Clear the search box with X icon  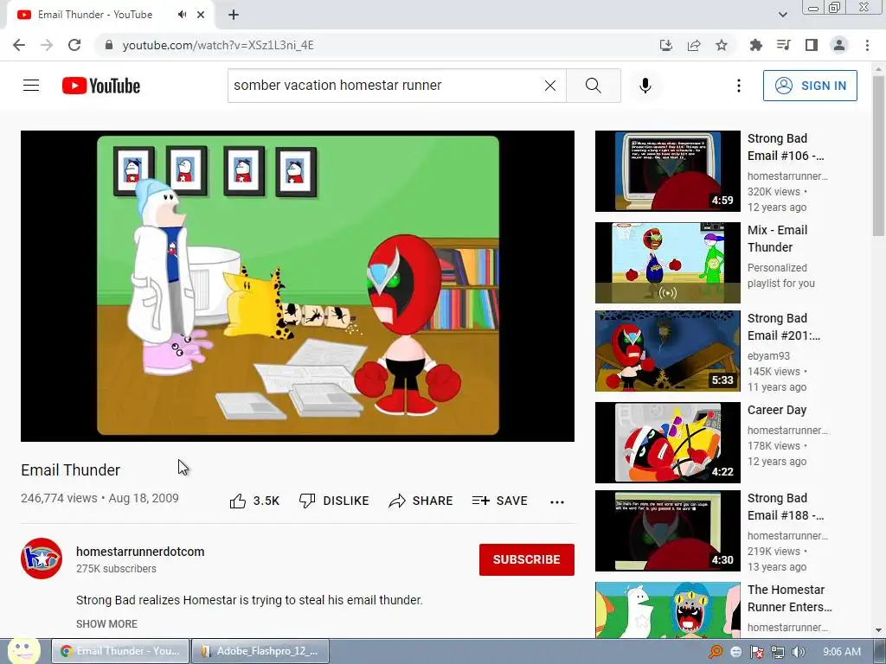point(549,86)
